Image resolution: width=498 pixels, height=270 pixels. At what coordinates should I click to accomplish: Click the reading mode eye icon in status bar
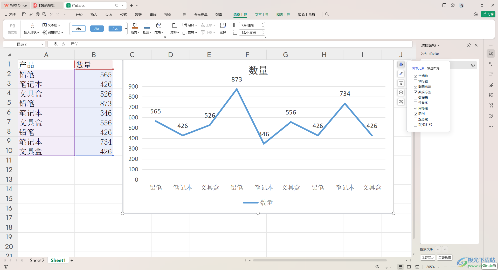pyautogui.click(x=377, y=267)
